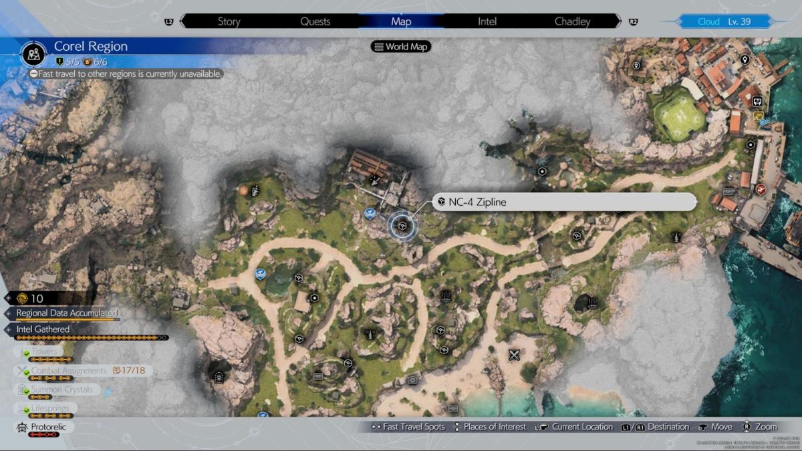Image resolution: width=802 pixels, height=451 pixels.
Task: Open the Story tab
Action: 229,21
